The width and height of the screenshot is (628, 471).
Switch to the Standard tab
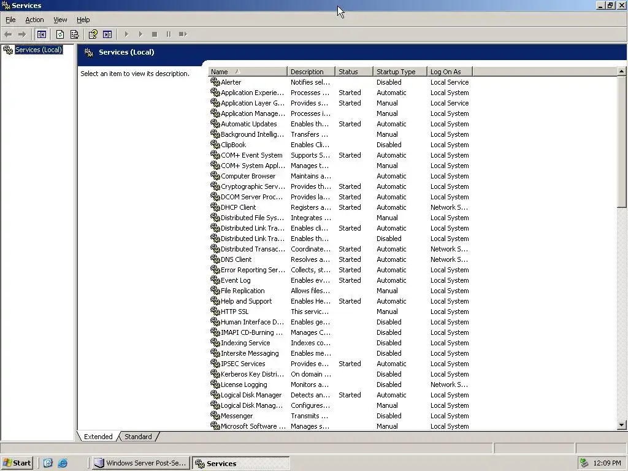[138, 437]
